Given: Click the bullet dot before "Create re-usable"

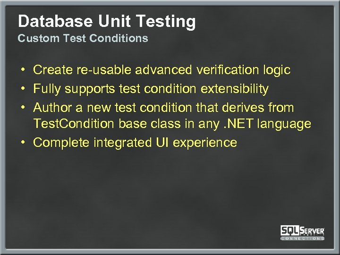Looking at the screenshot, I should pos(23,70).
